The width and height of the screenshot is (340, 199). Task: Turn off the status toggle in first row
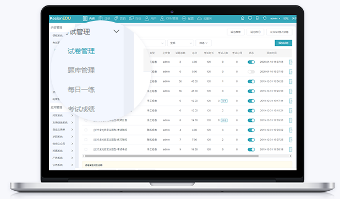click(251, 62)
